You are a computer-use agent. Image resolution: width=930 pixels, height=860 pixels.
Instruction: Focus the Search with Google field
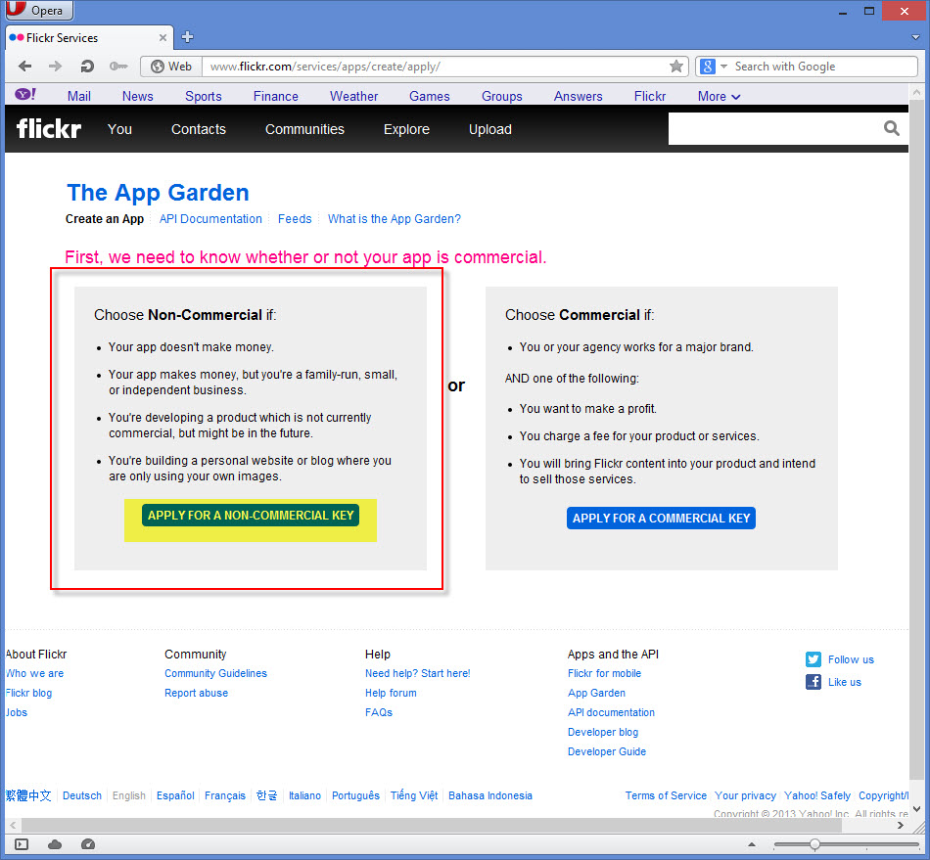click(x=824, y=67)
